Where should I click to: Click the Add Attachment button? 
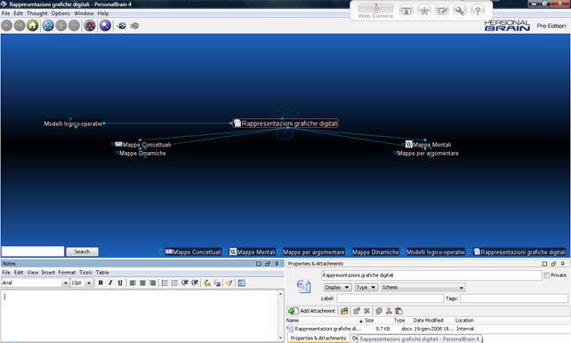311,311
